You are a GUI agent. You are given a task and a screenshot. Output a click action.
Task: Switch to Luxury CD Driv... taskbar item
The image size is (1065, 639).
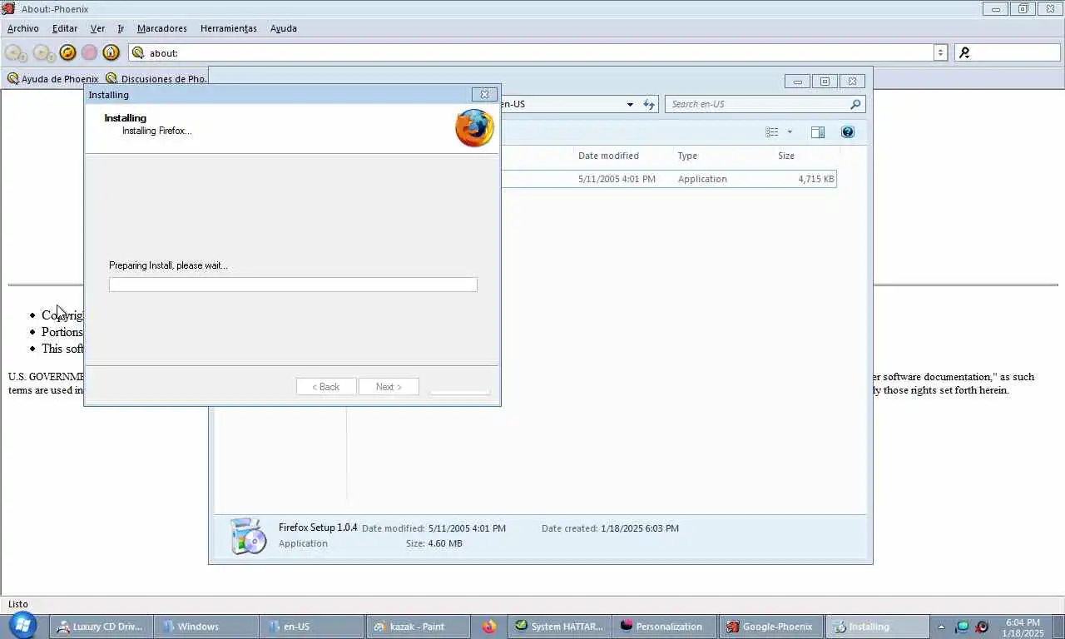100,627
